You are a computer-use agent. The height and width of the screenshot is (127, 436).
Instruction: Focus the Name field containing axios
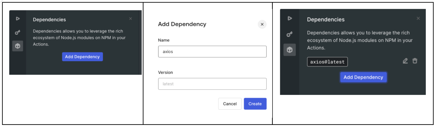click(x=212, y=52)
